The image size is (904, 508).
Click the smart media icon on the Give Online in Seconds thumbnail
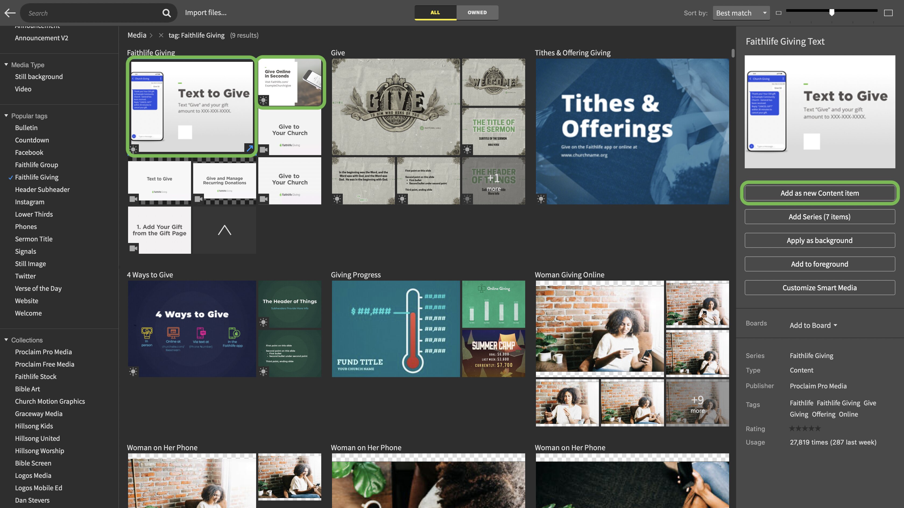(x=263, y=100)
